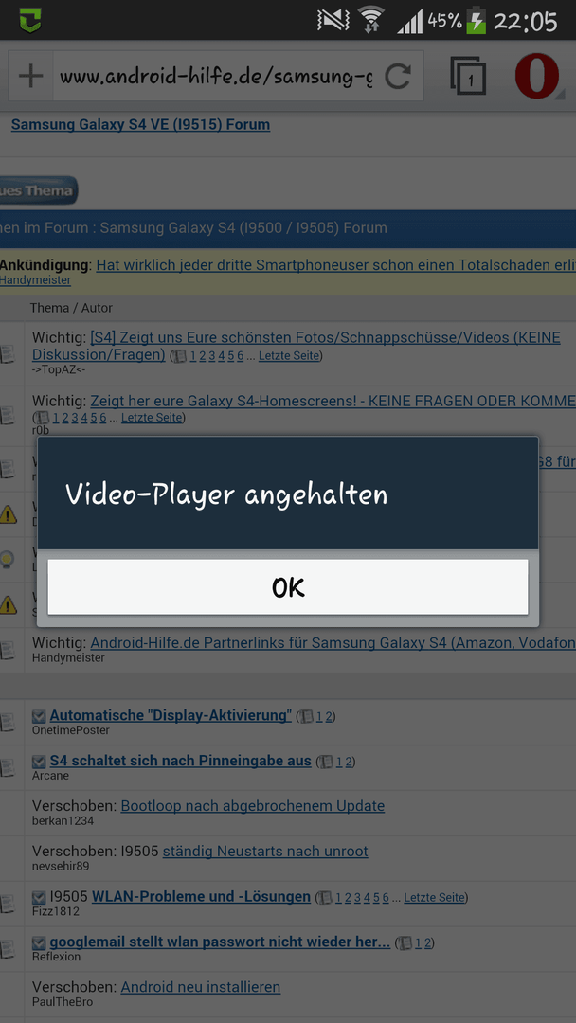Click the Neues Thema button
Viewport: 576px width, 1023px height.
pyautogui.click(x=38, y=190)
